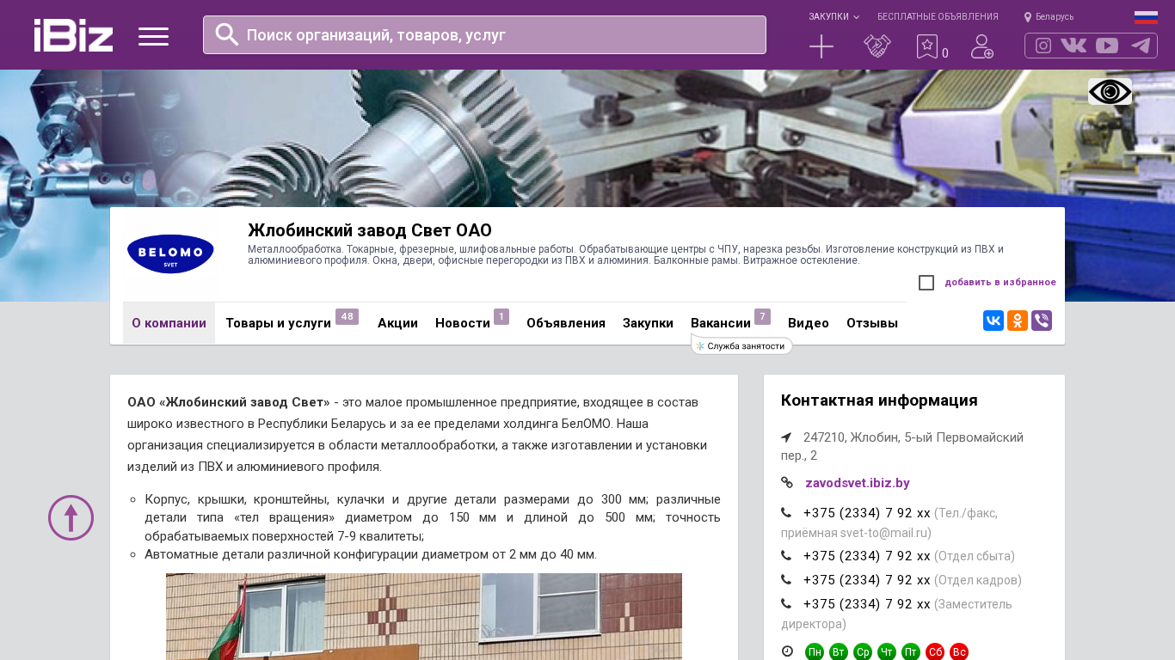Switch to the Видео tab

809,323
